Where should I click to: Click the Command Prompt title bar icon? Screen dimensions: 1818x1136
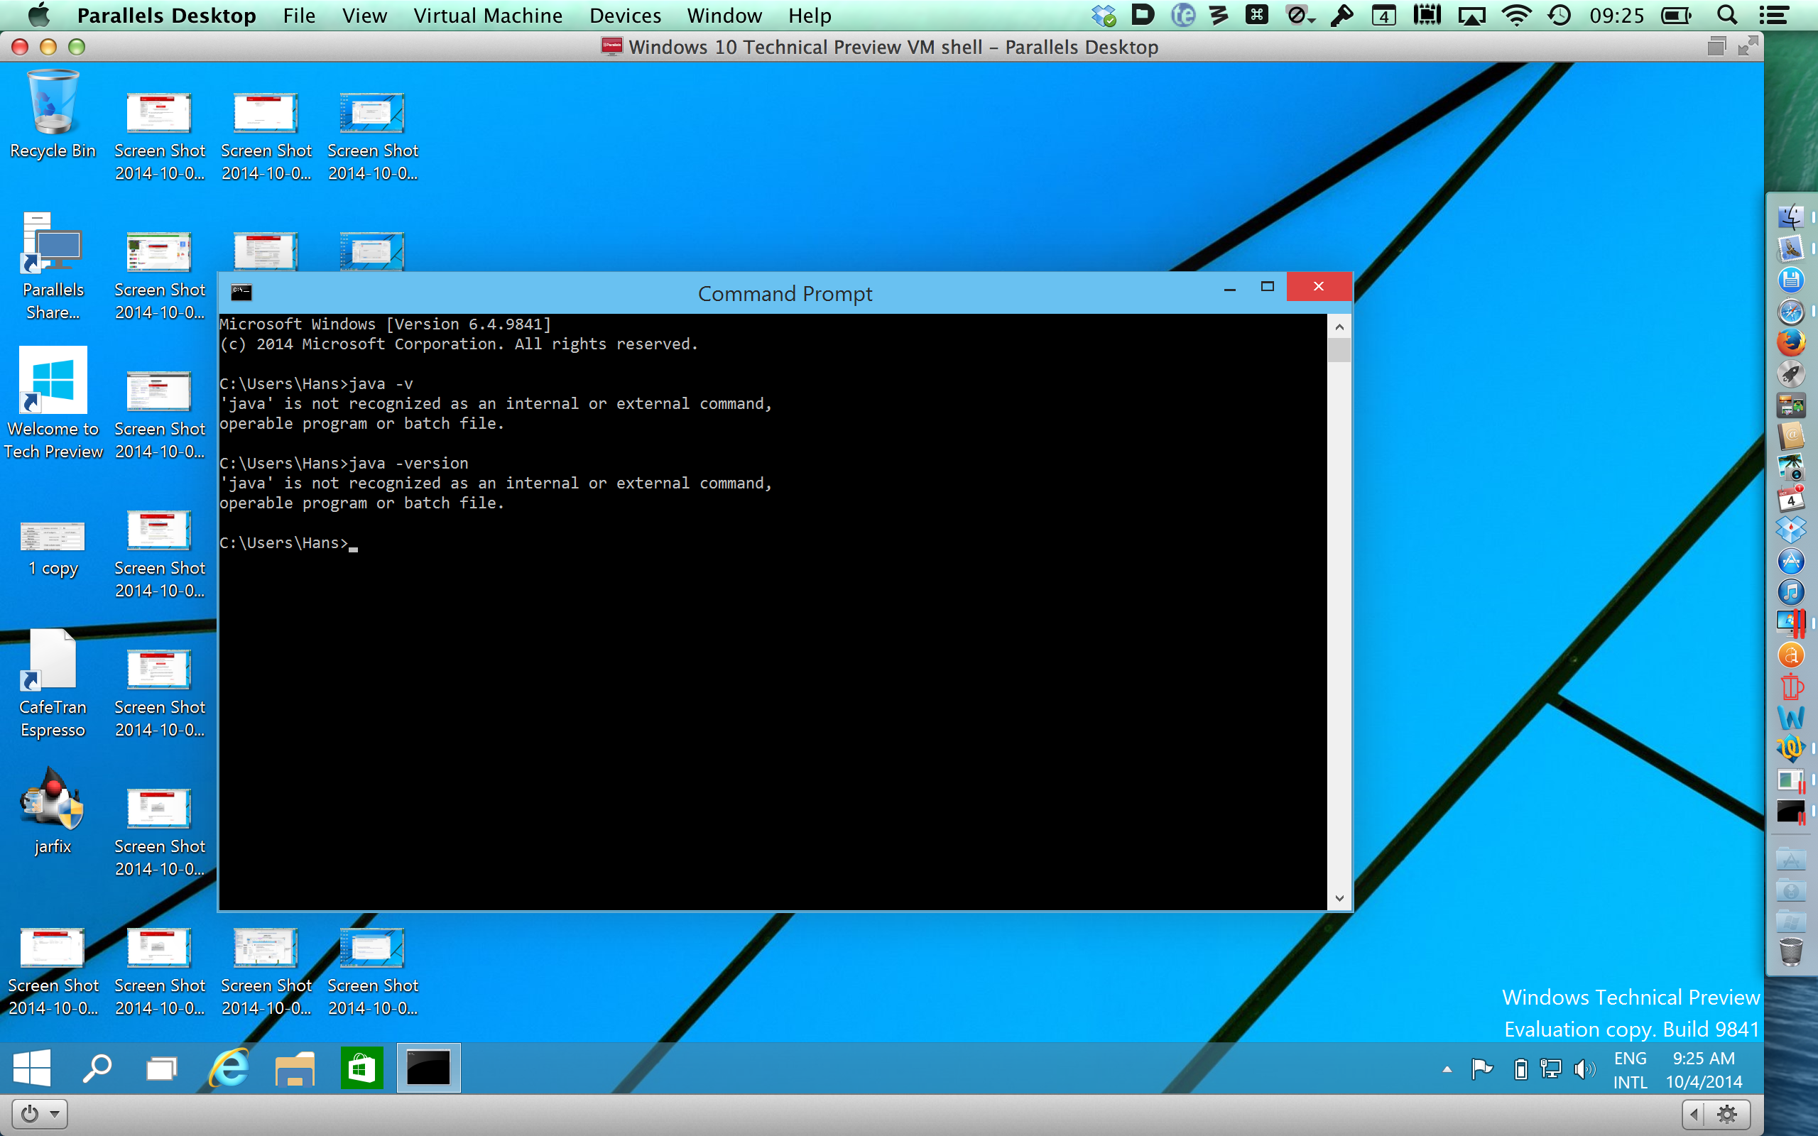pyautogui.click(x=241, y=293)
